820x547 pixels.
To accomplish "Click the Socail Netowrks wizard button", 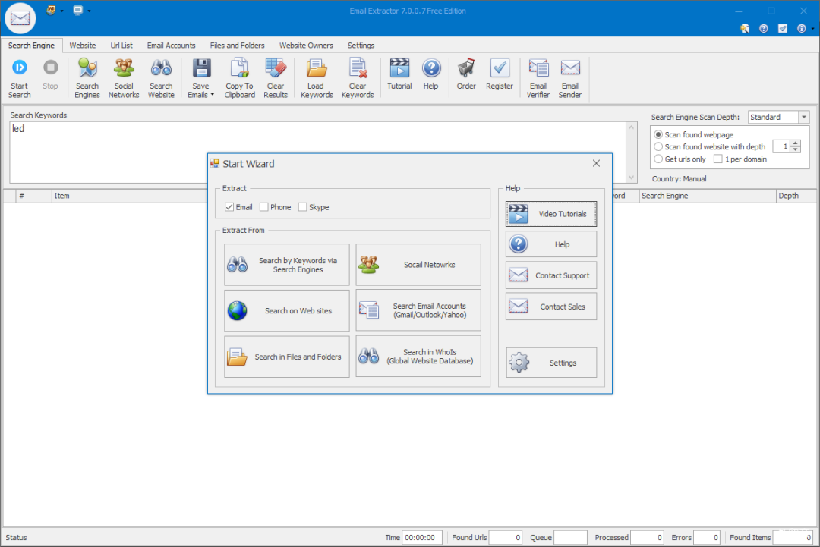I will pyautogui.click(x=418, y=265).
